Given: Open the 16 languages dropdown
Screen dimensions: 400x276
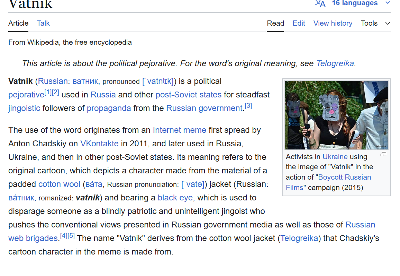Looking at the screenshot, I should pyautogui.click(x=355, y=3).
